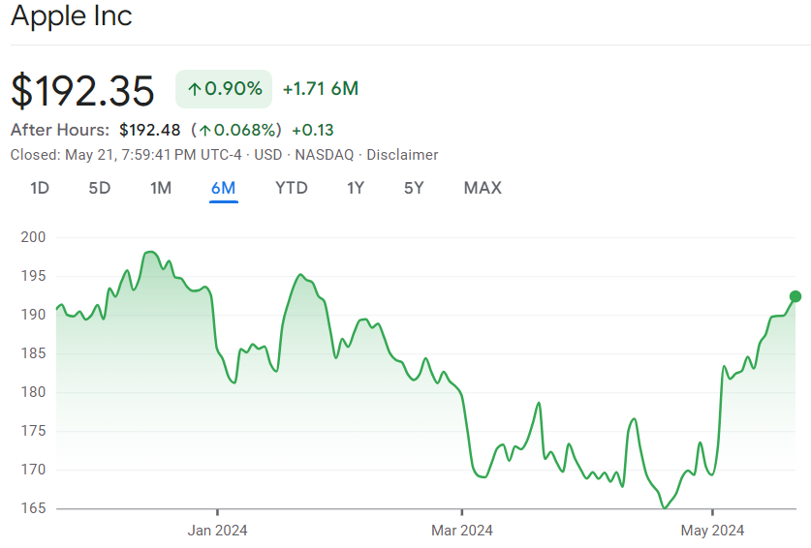The height and width of the screenshot is (548, 811).
Task: Click the After Hours $192.48 price
Action: (150, 130)
